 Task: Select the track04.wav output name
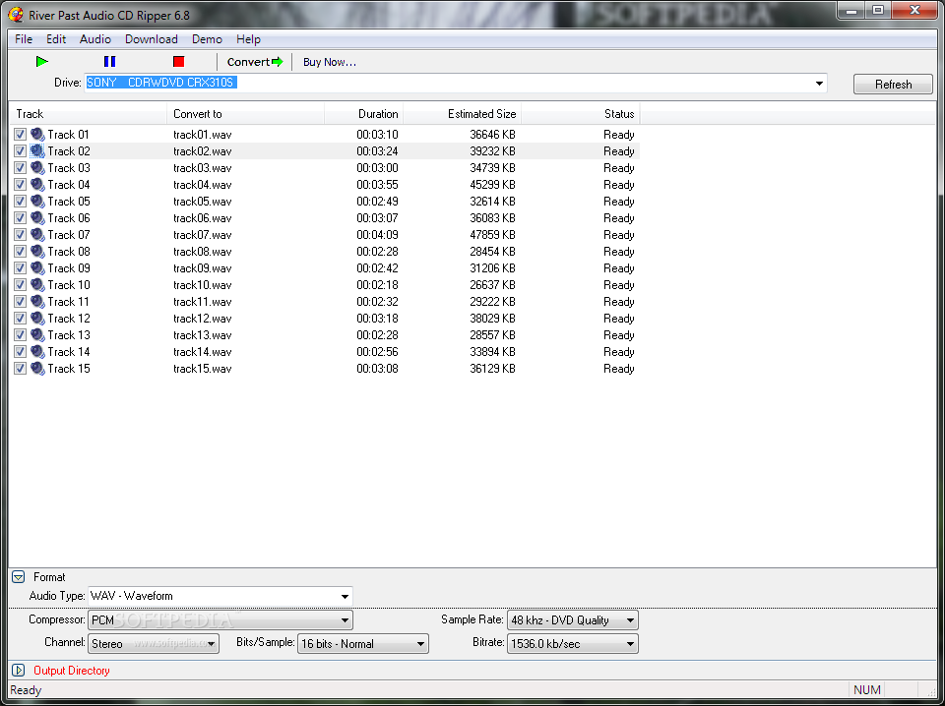pos(203,185)
